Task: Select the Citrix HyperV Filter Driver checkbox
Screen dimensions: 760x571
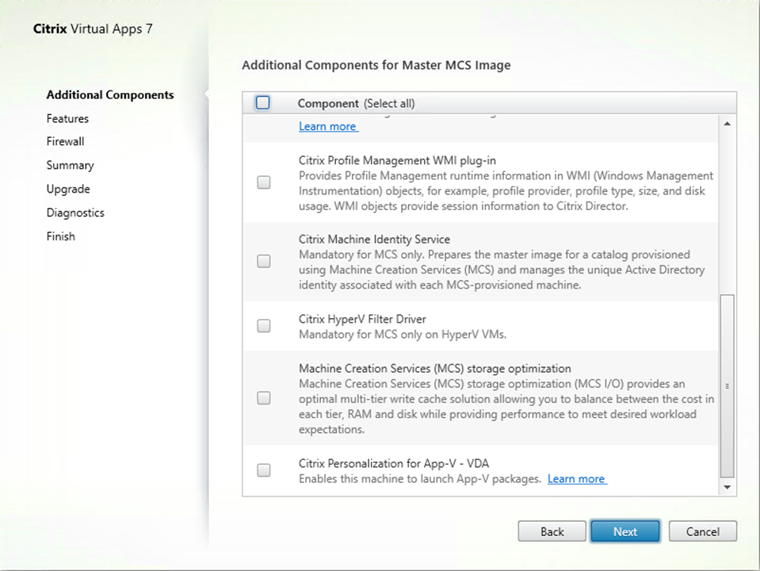Action: pyautogui.click(x=264, y=325)
